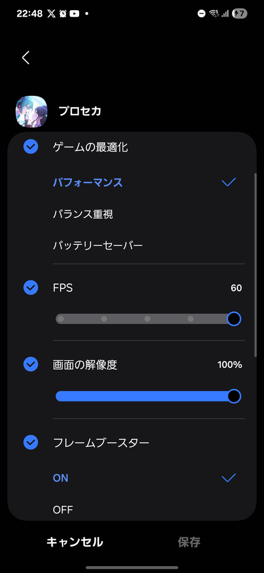264x573 pixels.
Task: Toggle the 画面の解像度 checkbox
Action: (x=30, y=364)
